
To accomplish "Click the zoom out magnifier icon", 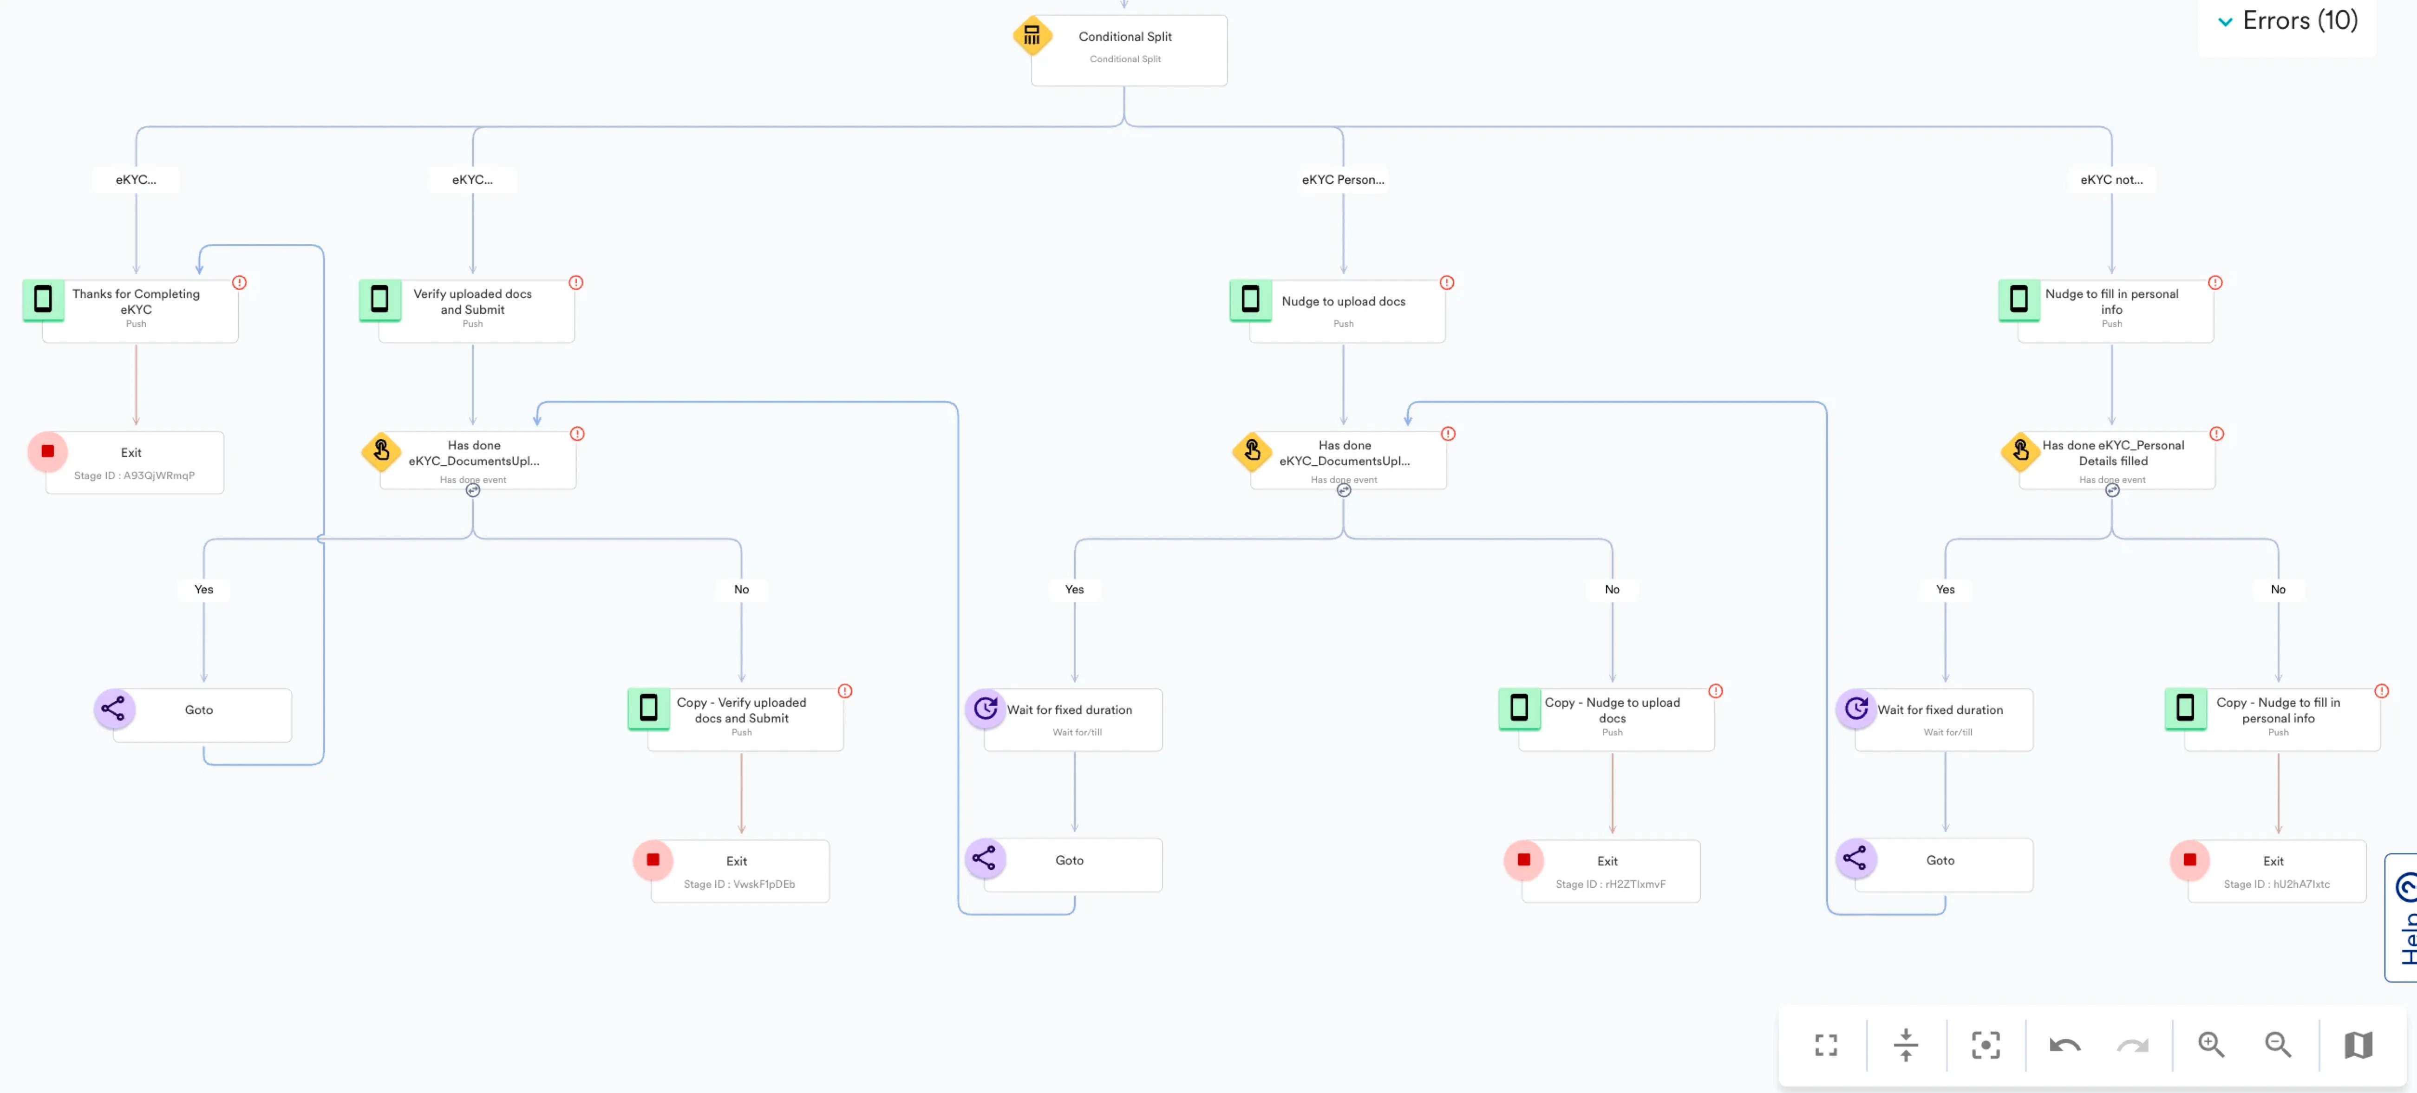I will tap(2277, 1044).
